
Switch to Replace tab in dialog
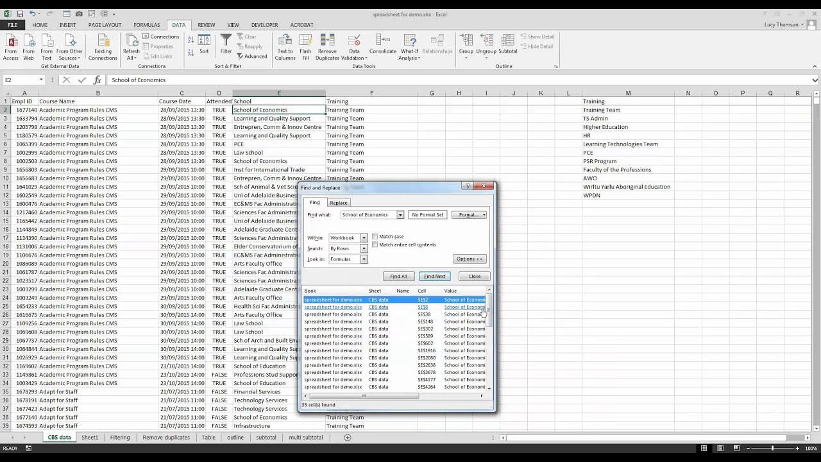339,203
